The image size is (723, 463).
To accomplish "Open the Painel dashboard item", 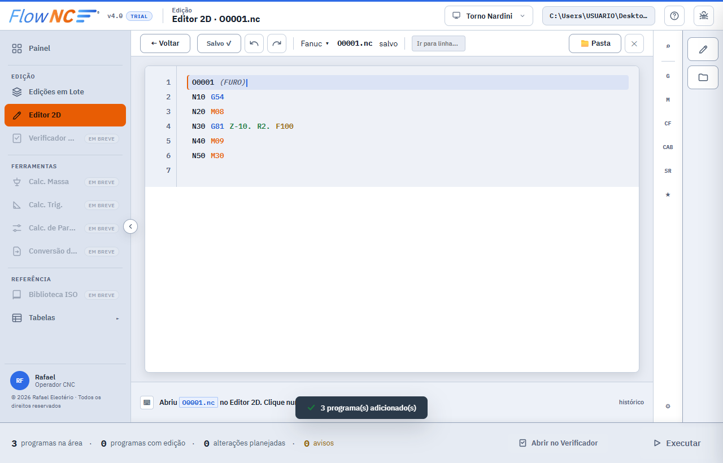I will (x=65, y=49).
